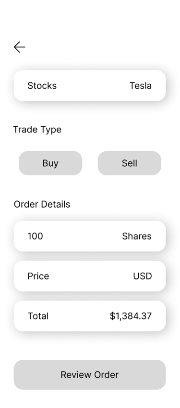The width and height of the screenshot is (180, 408).
Task: Tap the Review Order button
Action: (x=90, y=375)
